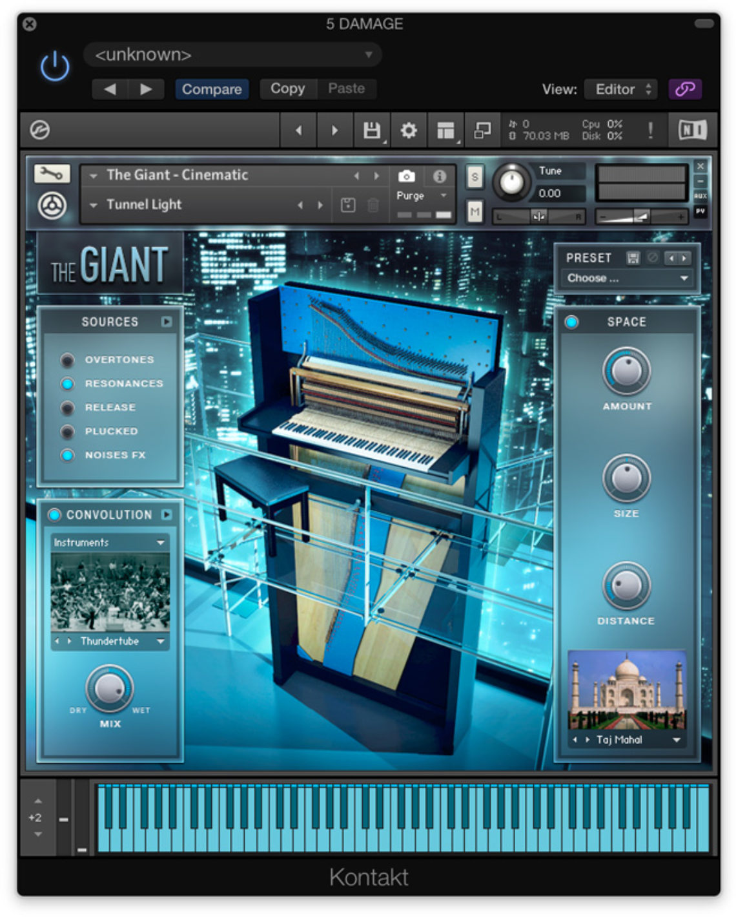The height and width of the screenshot is (917, 736).
Task: Open The Giant - Cinematic instrument menu
Action: [177, 175]
